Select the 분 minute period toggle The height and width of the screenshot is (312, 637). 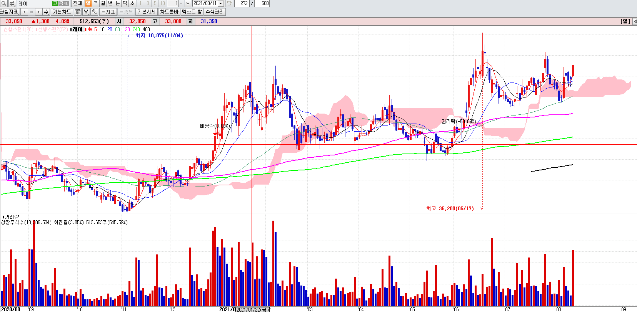coord(117,3)
